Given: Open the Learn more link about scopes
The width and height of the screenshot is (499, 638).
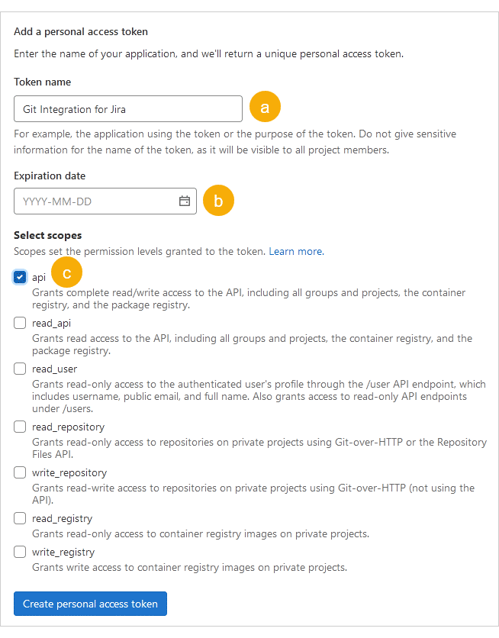Looking at the screenshot, I should click(295, 250).
